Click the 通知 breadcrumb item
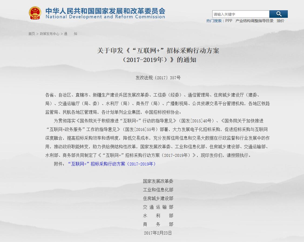Viewport: 304px width, 242px height. (x=70, y=34)
